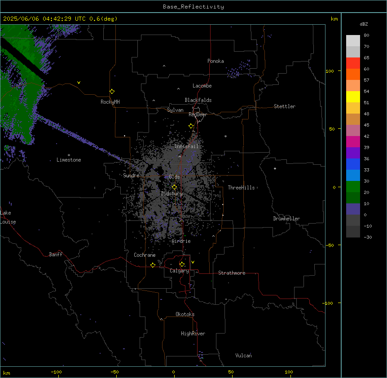Click the yellow diamond marker above RockyMH
This screenshot has height=378, width=387.
coord(112,92)
